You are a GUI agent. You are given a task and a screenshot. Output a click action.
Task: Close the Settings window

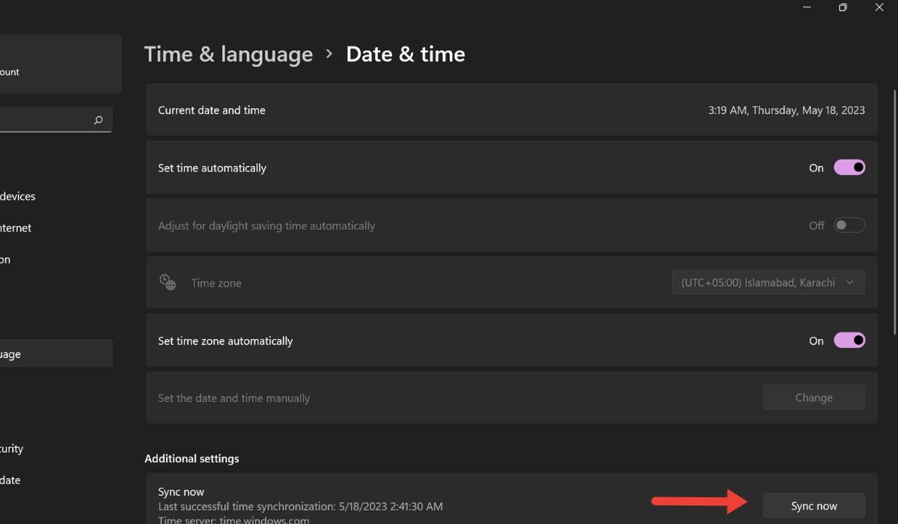point(879,7)
